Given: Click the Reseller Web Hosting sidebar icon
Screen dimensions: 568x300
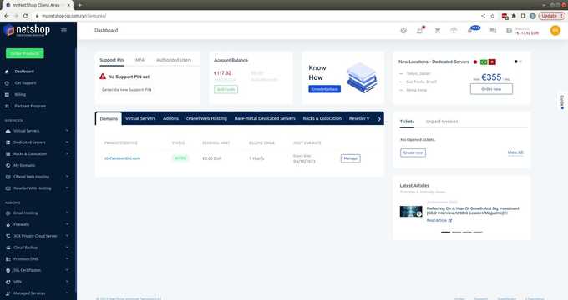Looking at the screenshot, I should click(8, 188).
